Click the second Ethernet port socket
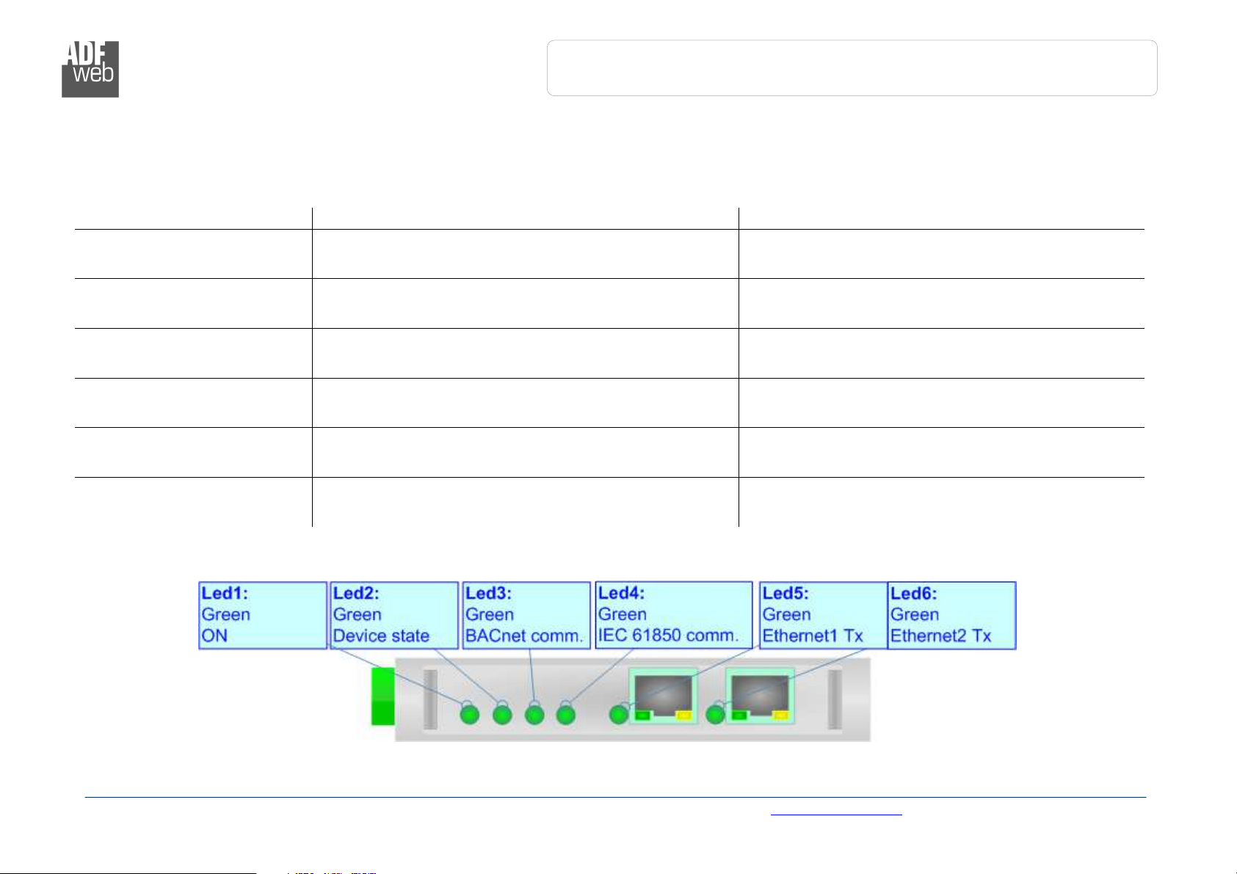The image size is (1237, 874). click(x=760, y=695)
